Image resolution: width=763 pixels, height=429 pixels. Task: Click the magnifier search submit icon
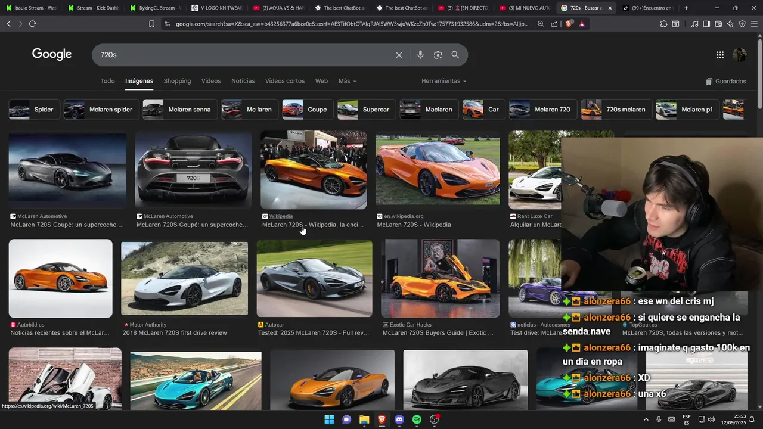click(x=455, y=55)
